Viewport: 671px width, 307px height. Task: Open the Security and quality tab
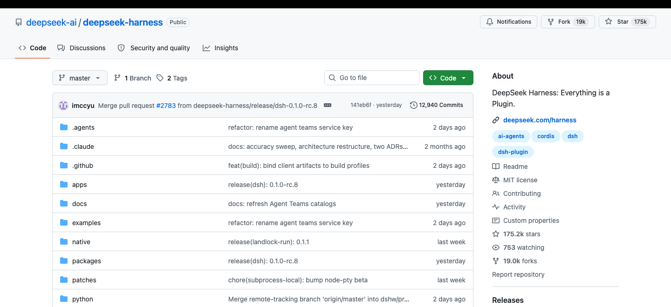[154, 48]
